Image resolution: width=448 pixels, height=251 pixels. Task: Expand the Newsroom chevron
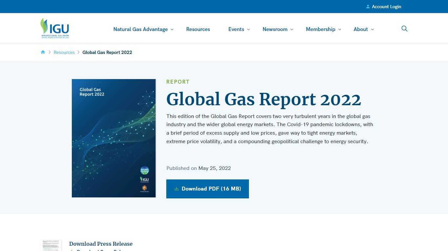(292, 29)
